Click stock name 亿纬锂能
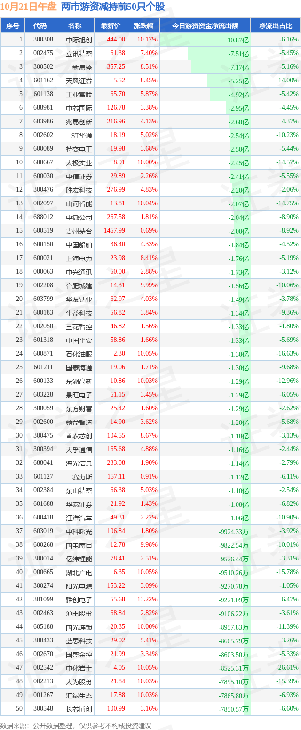Viewport: 301px width, 730px height. click(x=79, y=559)
